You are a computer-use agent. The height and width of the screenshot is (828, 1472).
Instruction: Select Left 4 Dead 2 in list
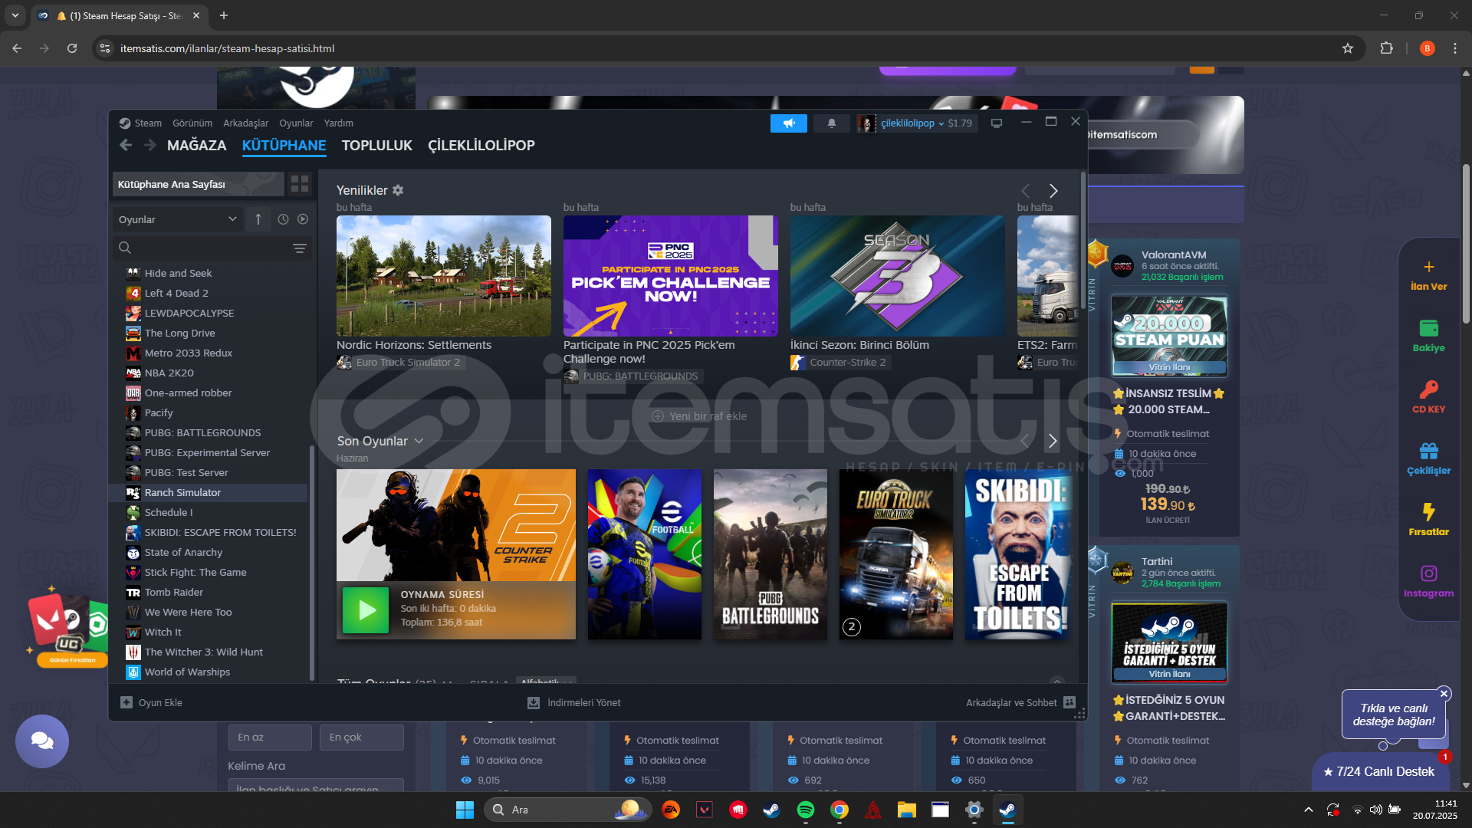point(176,293)
